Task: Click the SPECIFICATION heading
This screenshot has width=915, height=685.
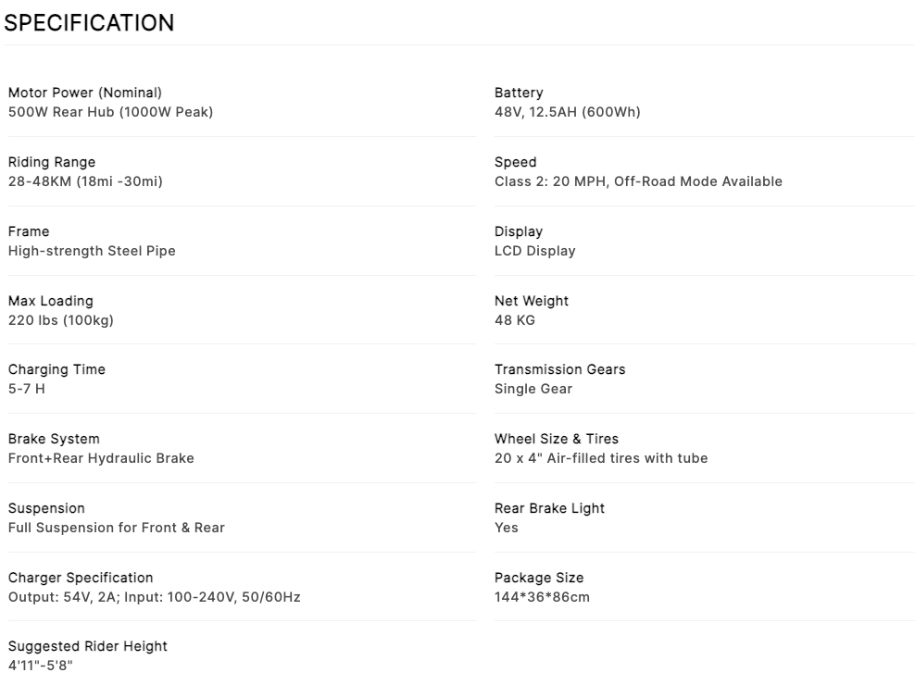Action: 89,23
